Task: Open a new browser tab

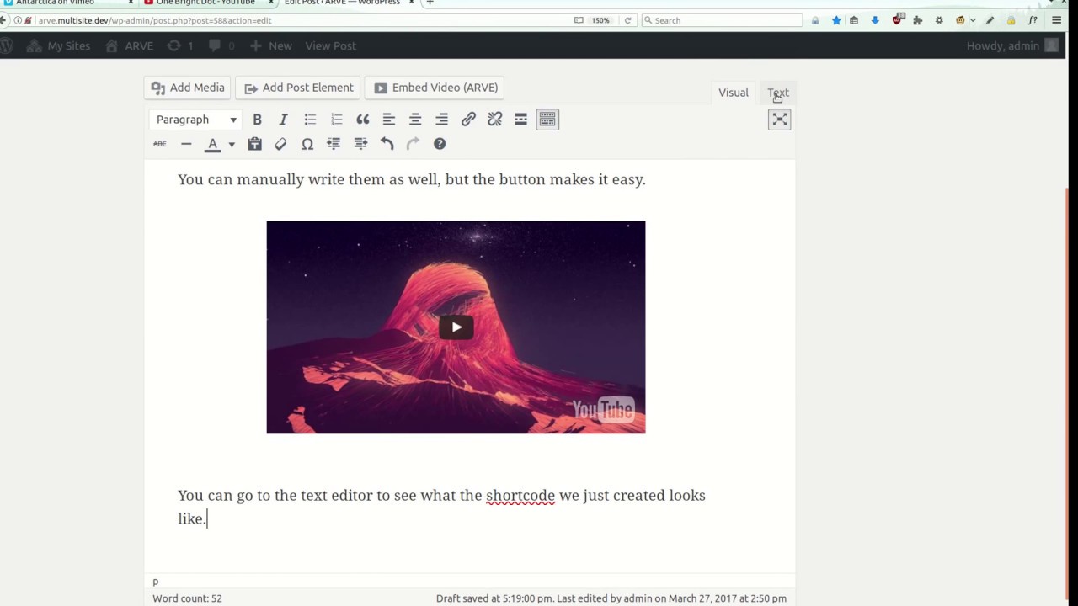Action: [430, 3]
